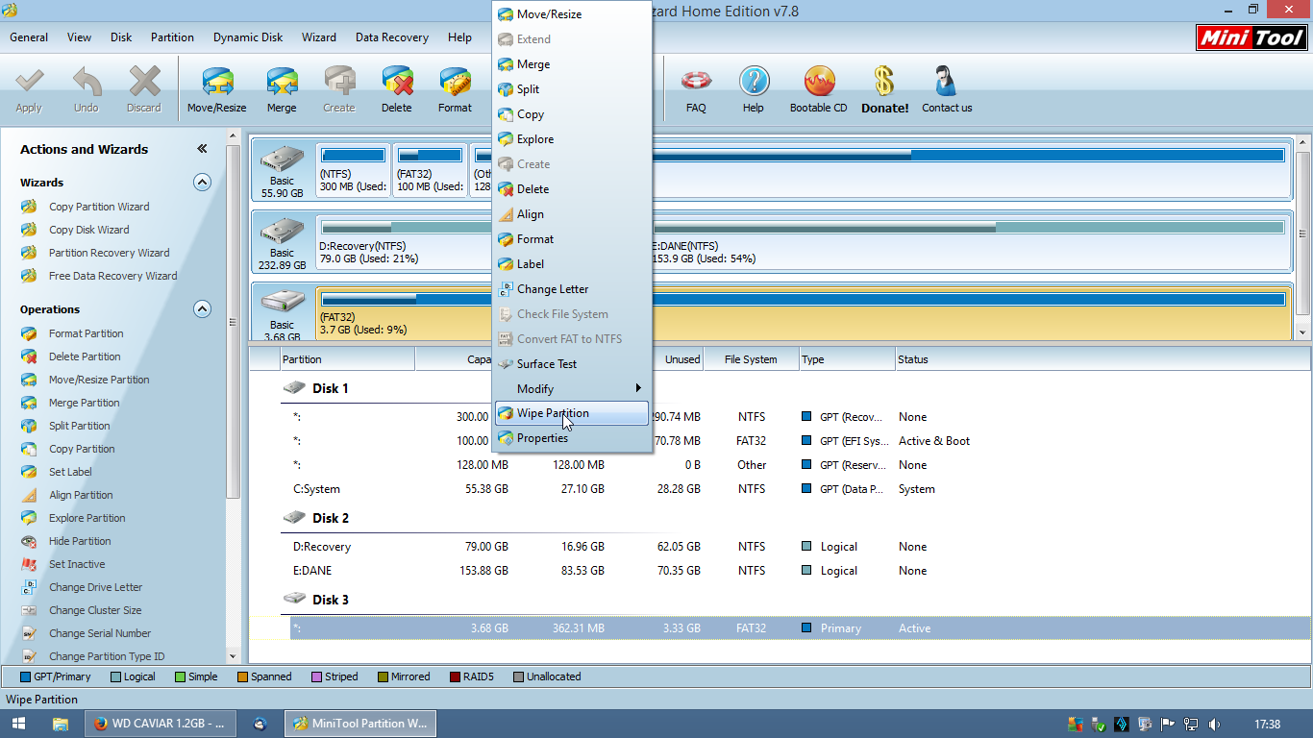Select Split in the context menu
This screenshot has width=1313, height=738.
571,89
